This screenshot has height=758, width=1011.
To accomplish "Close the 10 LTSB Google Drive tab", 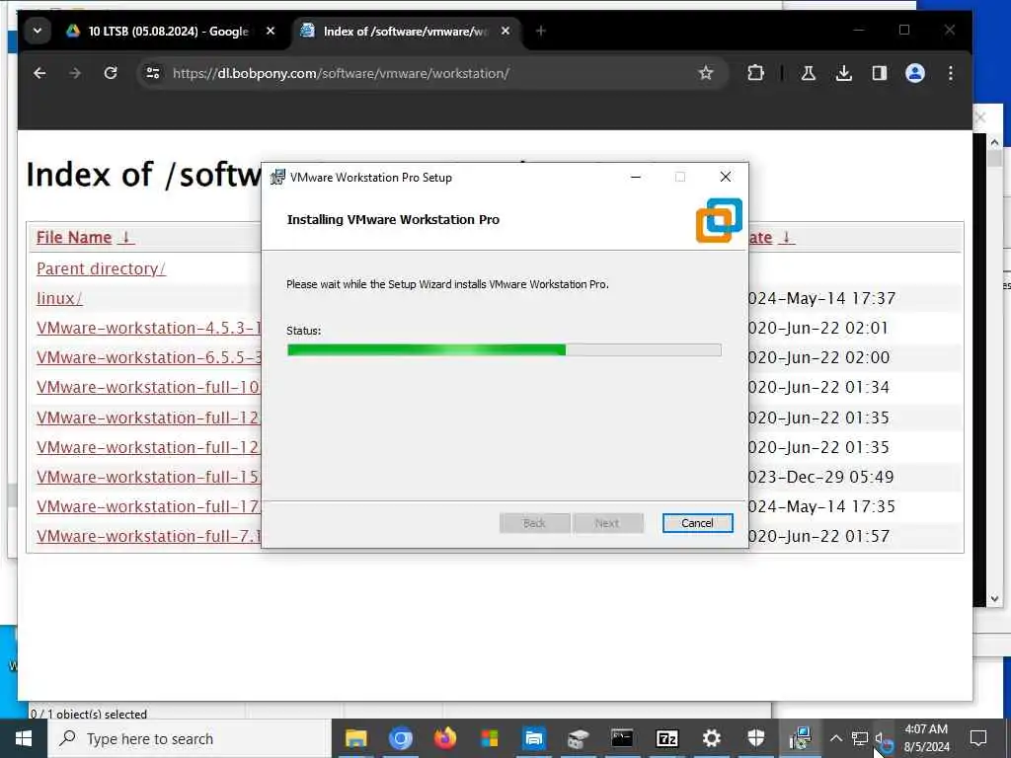I will point(271,31).
